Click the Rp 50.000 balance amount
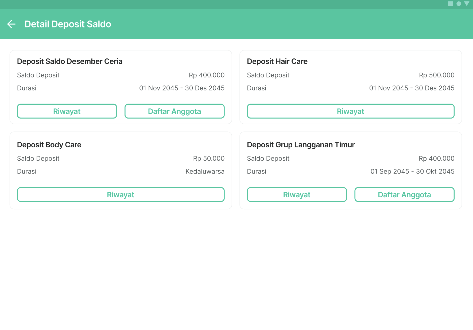This screenshot has width=473, height=330. click(209, 158)
